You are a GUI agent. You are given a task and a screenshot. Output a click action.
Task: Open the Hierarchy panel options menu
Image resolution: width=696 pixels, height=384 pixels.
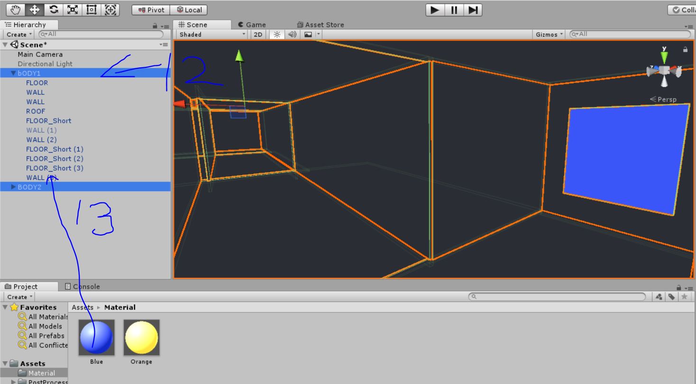click(165, 27)
